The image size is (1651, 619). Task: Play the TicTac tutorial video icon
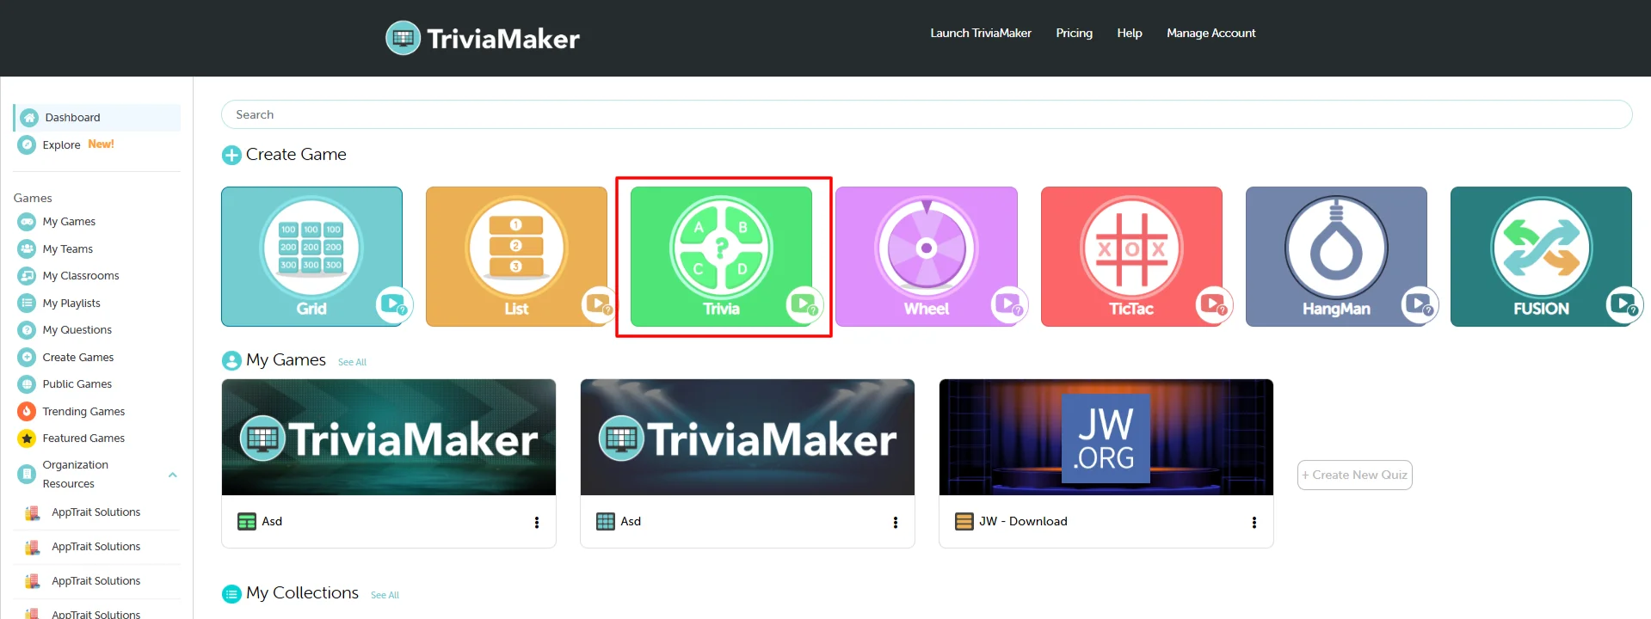[1214, 304]
